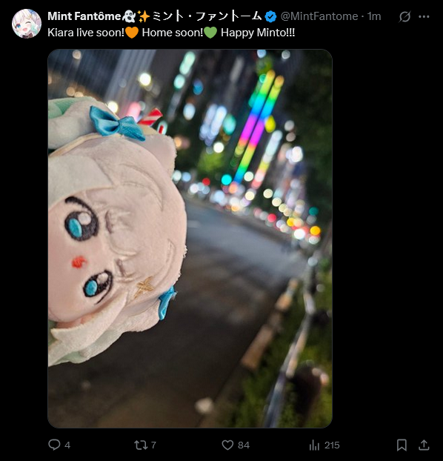Image resolution: width=443 pixels, height=461 pixels.
Task: Repost the tweet using the retweet icon
Action: pos(141,445)
